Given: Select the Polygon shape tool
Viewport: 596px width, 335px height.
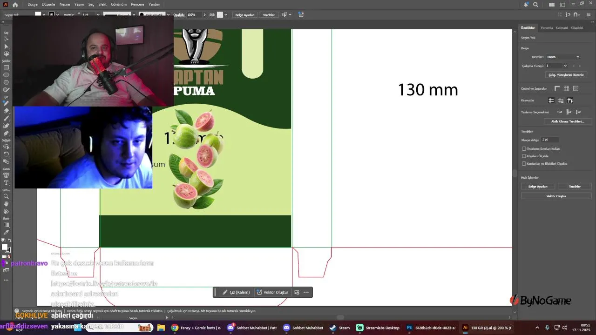Looking at the screenshot, I should [x=7, y=82].
